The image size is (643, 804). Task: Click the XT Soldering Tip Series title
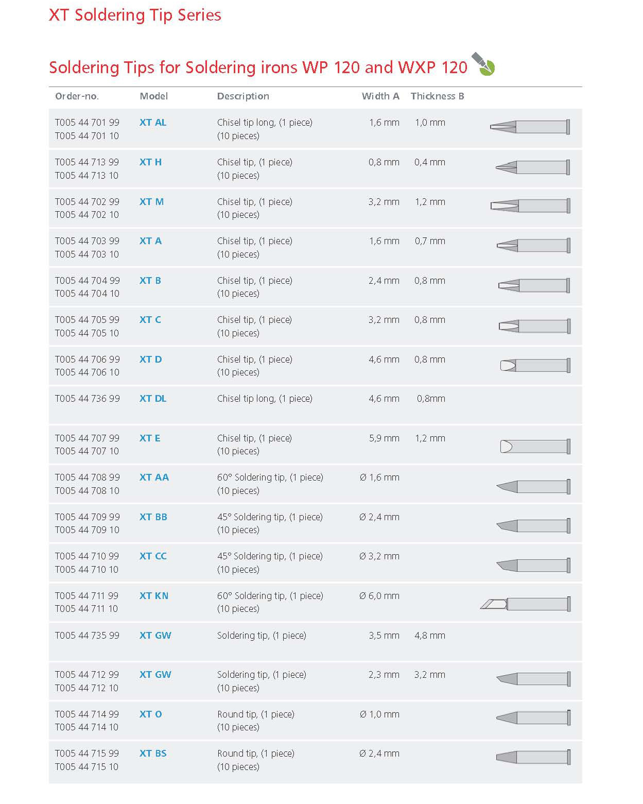tap(135, 15)
